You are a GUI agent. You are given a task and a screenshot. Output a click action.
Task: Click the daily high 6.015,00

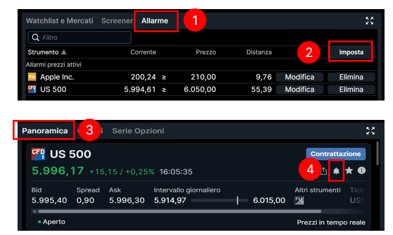pyautogui.click(x=269, y=200)
